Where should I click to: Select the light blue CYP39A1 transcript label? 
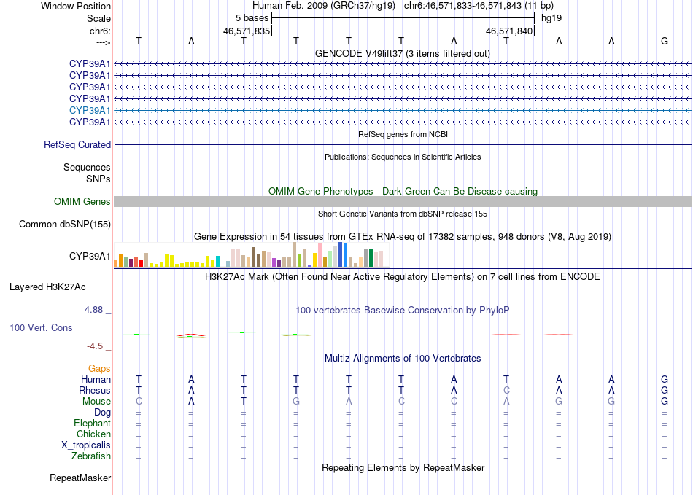click(90, 110)
